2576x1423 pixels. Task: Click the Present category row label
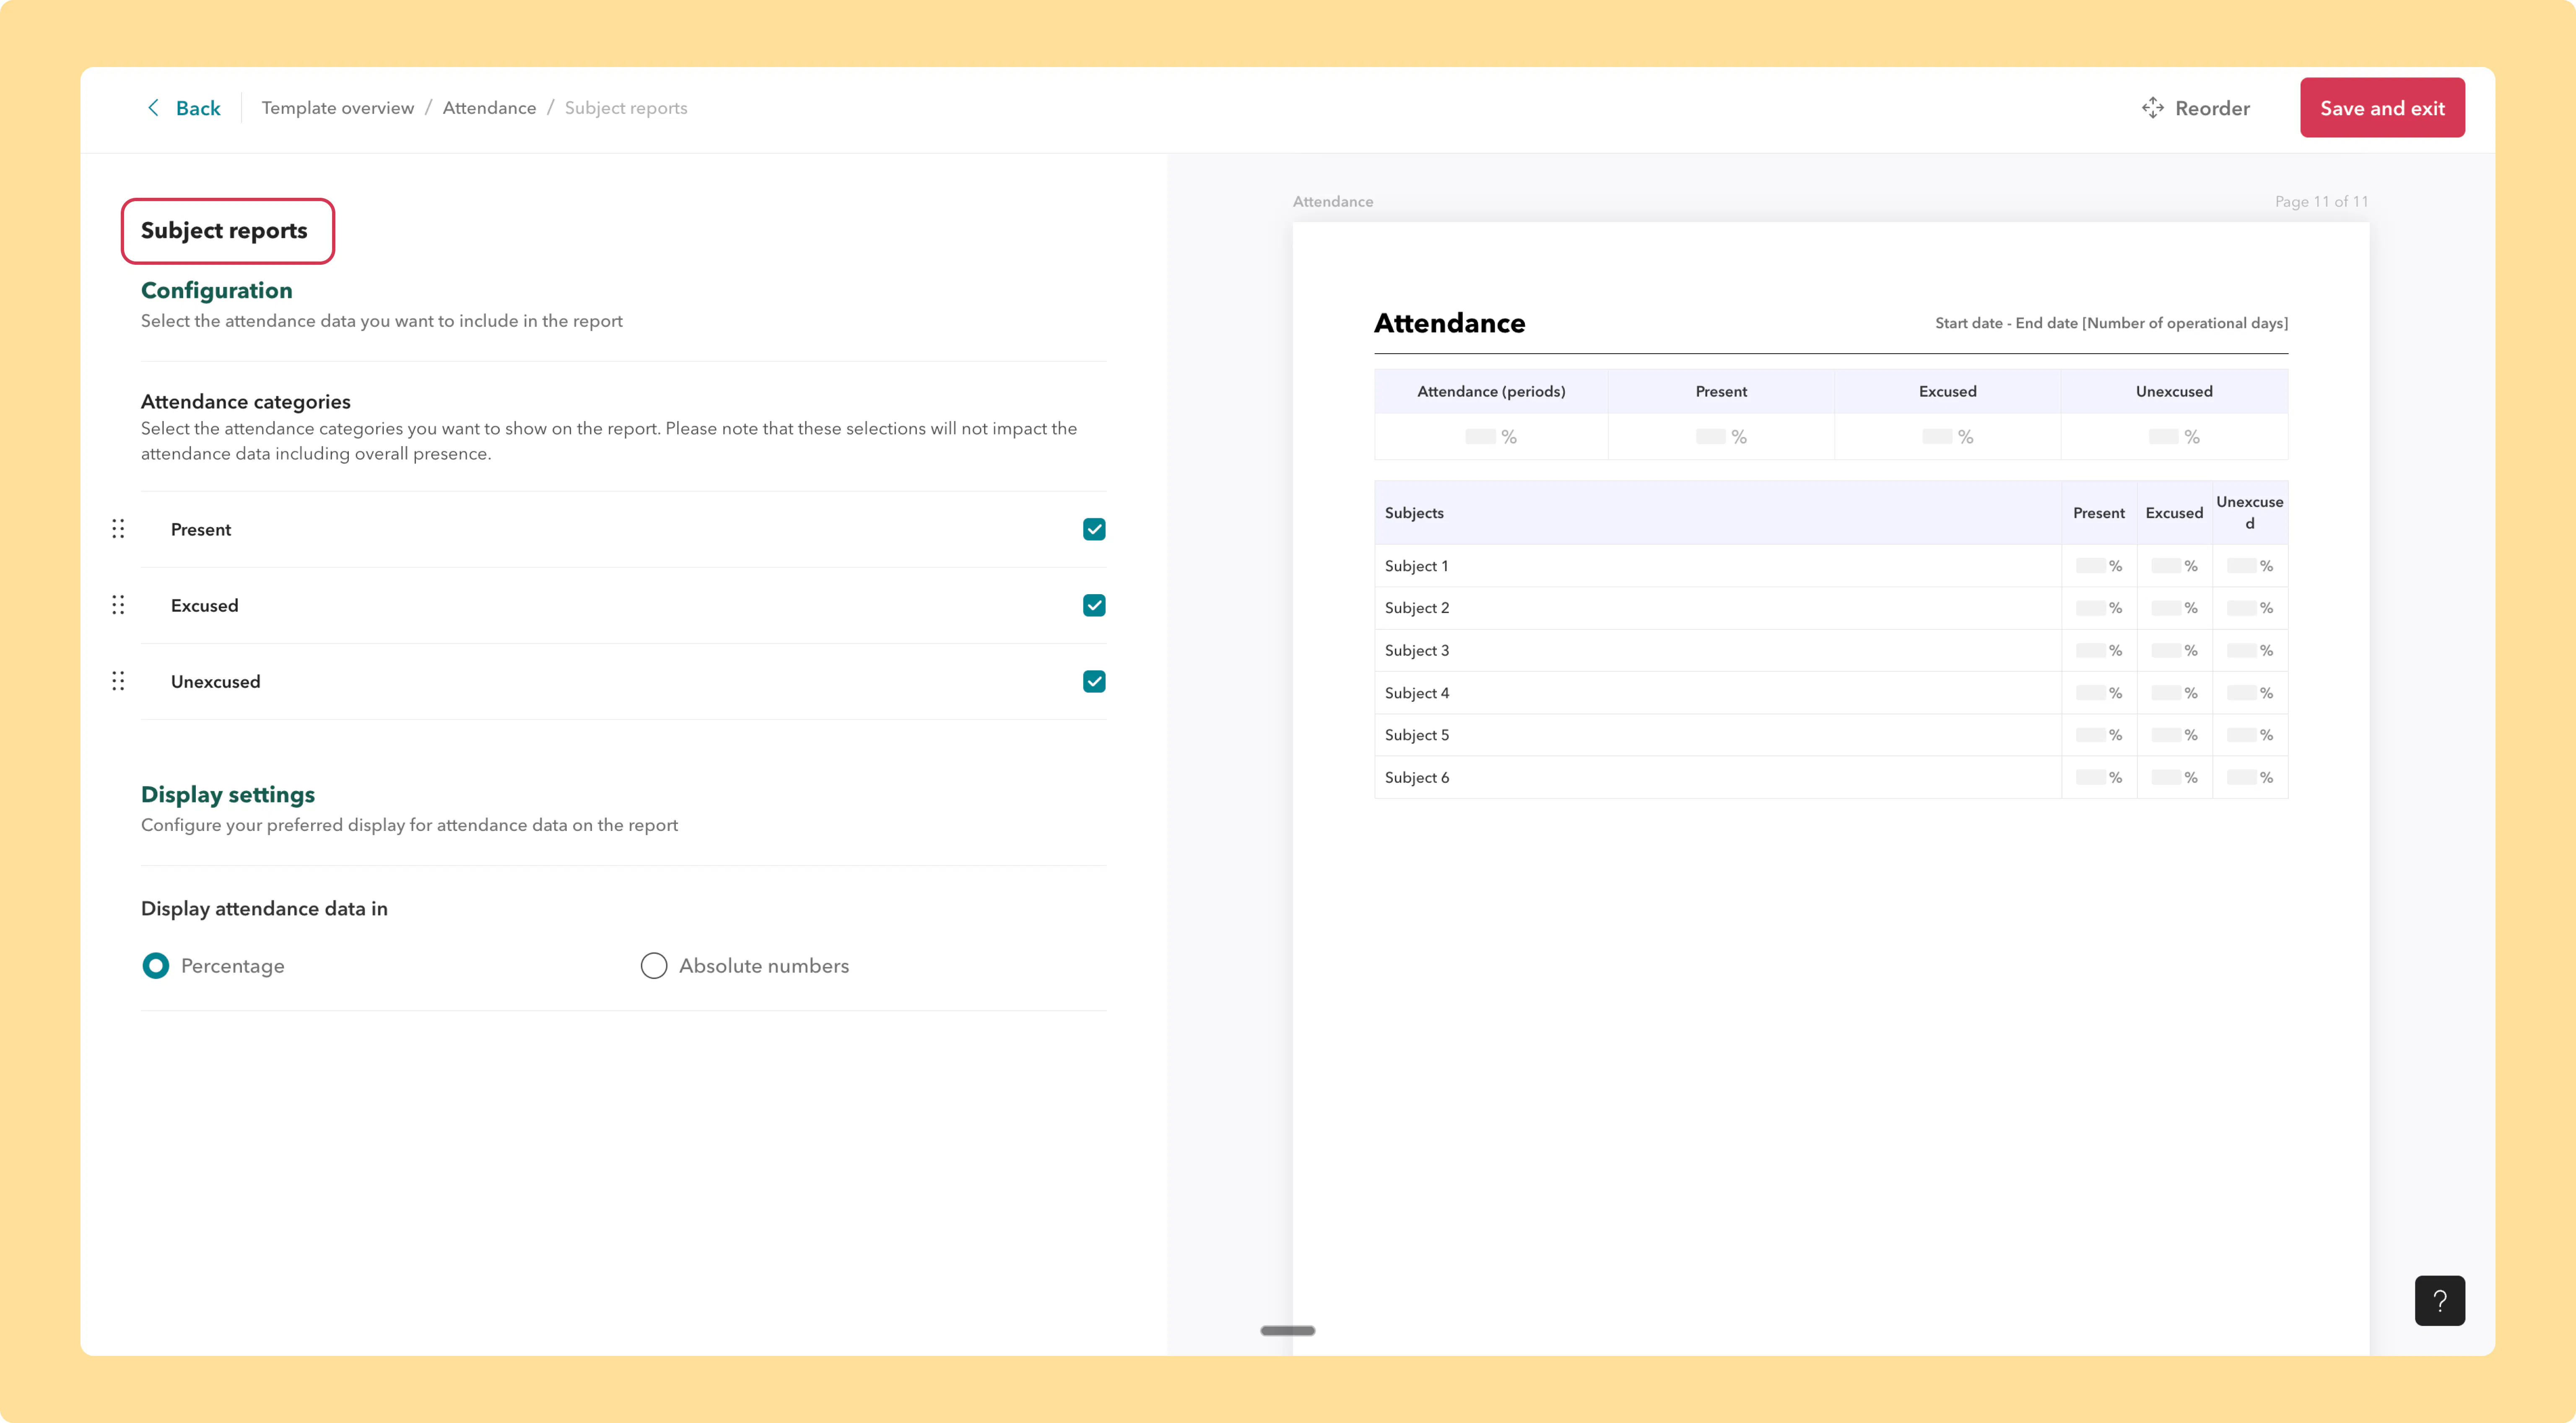pyautogui.click(x=201, y=530)
